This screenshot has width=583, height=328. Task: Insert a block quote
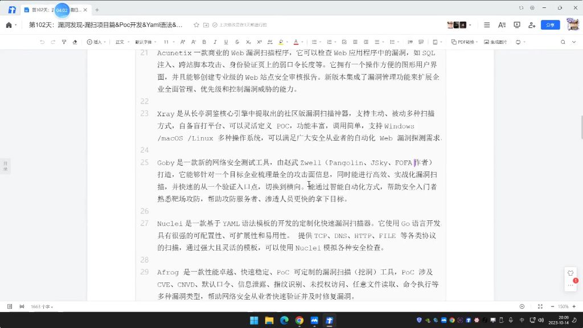click(410, 42)
